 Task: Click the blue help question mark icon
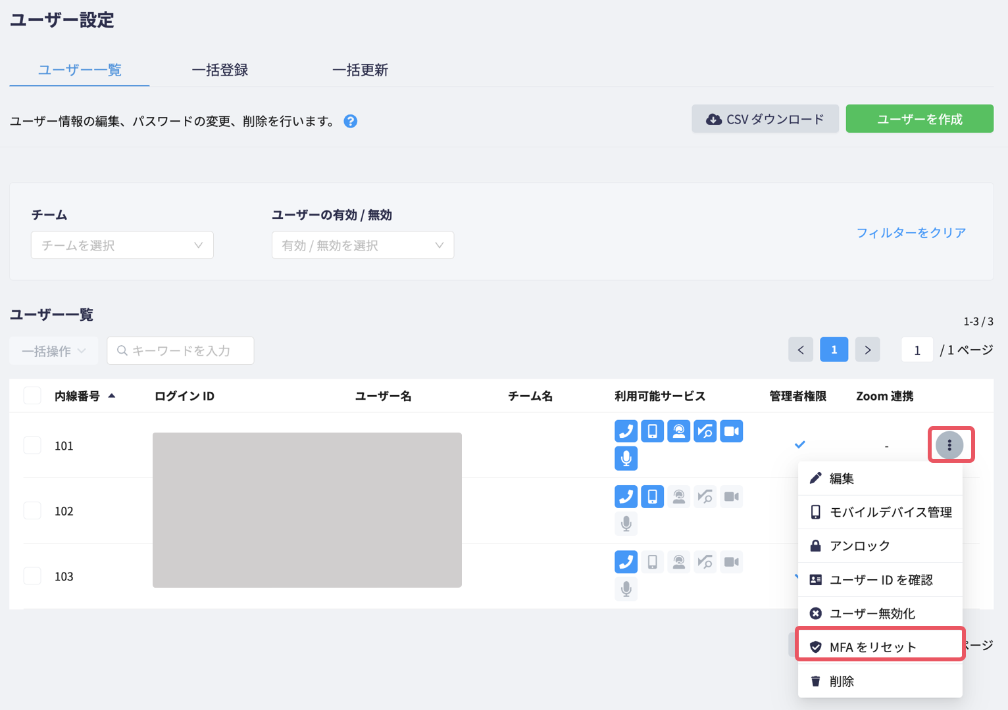351,121
